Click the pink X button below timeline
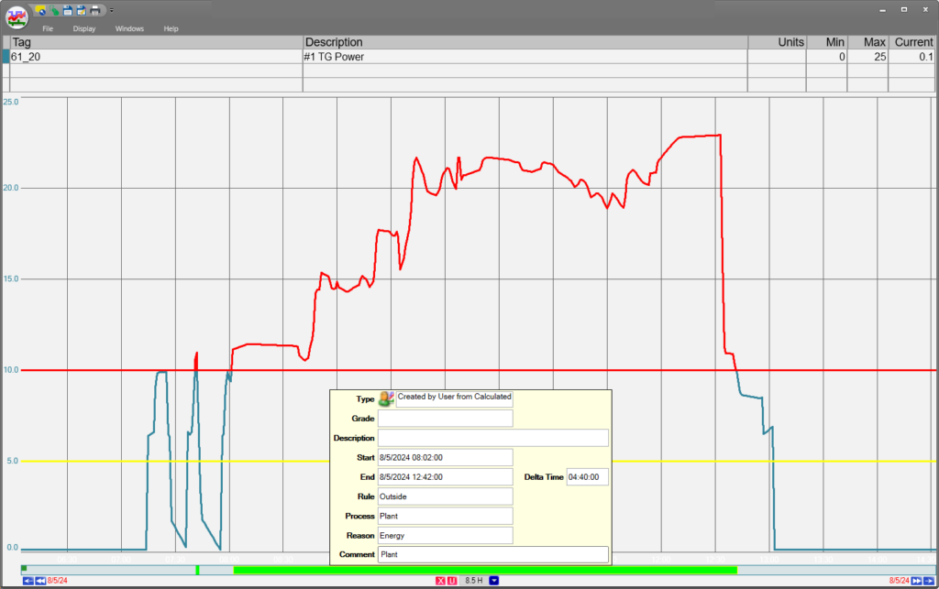The image size is (939, 589). tap(440, 581)
